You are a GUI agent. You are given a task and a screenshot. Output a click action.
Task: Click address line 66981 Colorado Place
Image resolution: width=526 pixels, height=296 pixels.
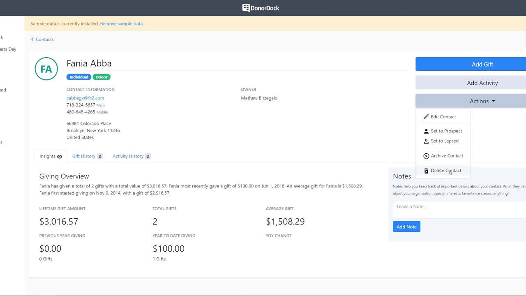click(89, 123)
